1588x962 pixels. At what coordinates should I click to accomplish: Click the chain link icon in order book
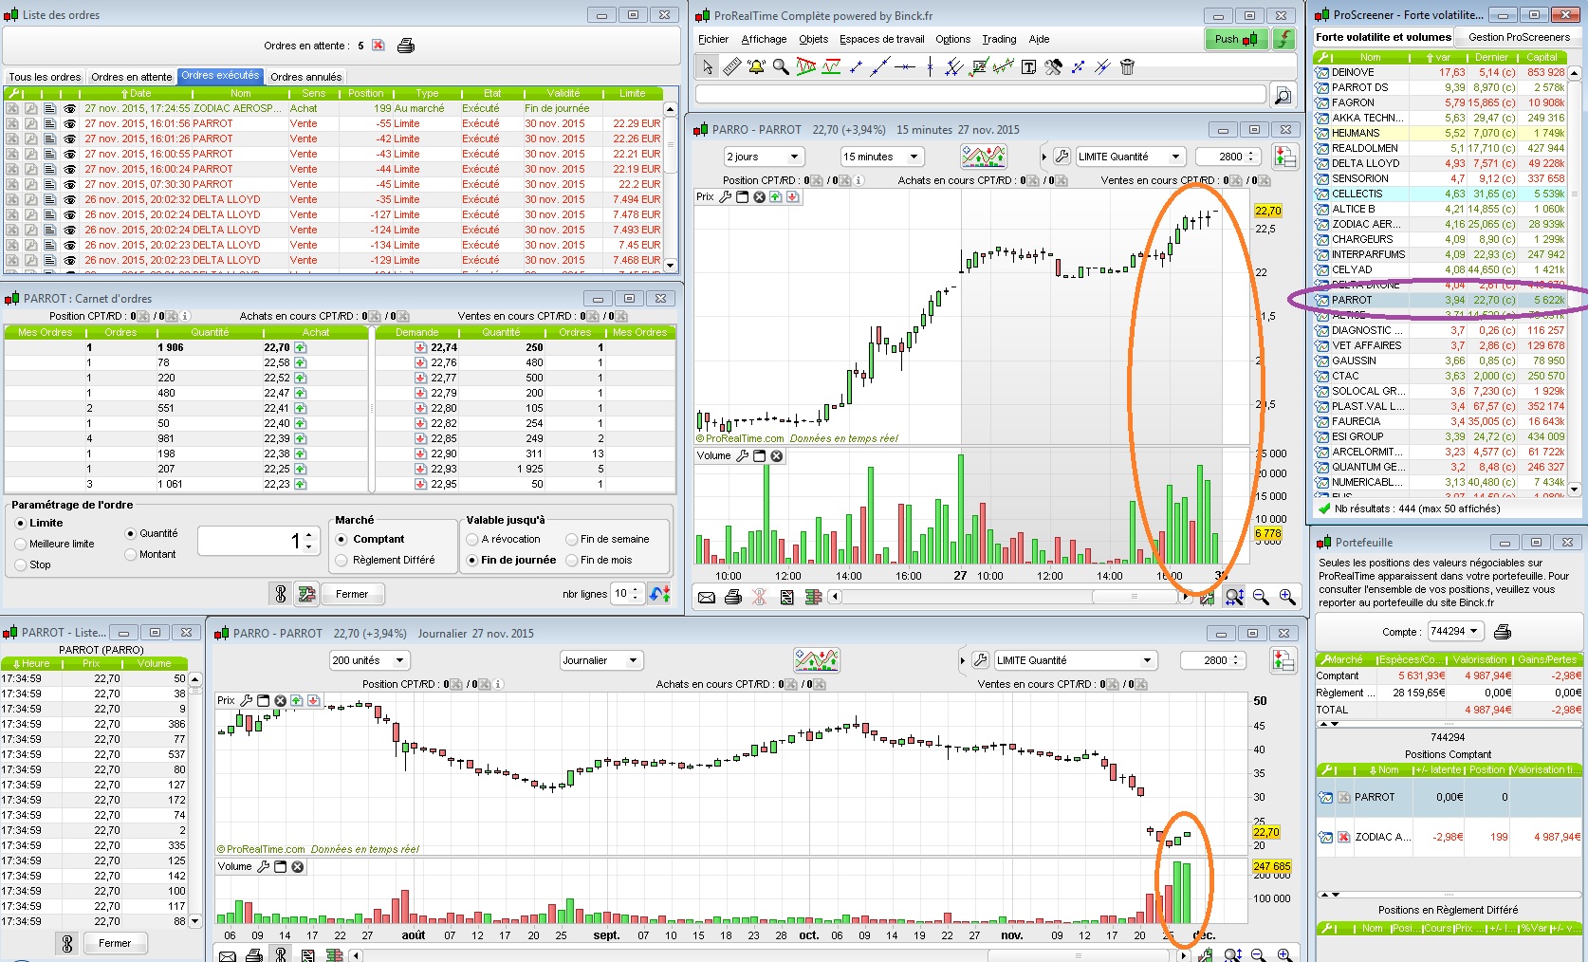tap(281, 594)
